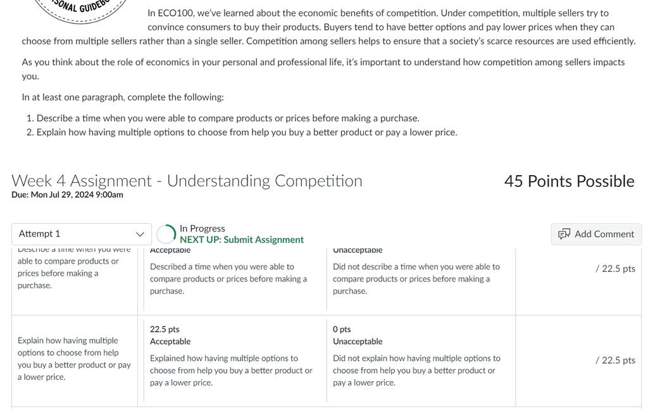Click the chevron arrow beside Attempt 1
Screen dimensions: 648x409
pos(140,234)
